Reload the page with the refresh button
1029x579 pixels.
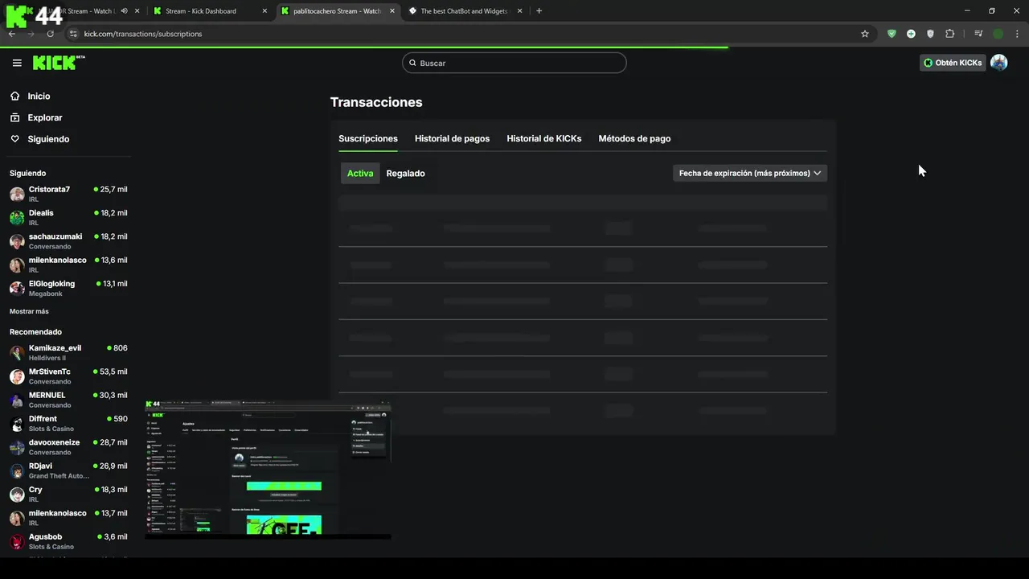[50, 34]
